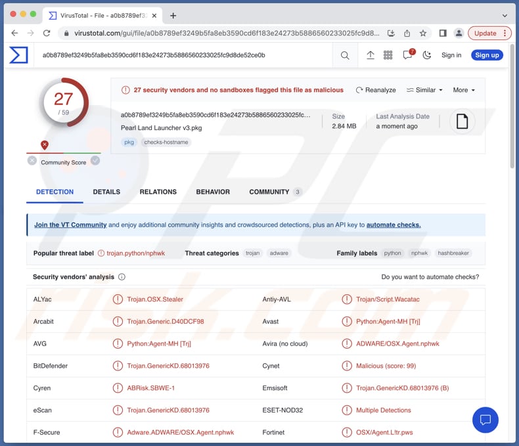Click the install app icon in address bar
The height and width of the screenshot is (446, 519).
[x=392, y=33]
